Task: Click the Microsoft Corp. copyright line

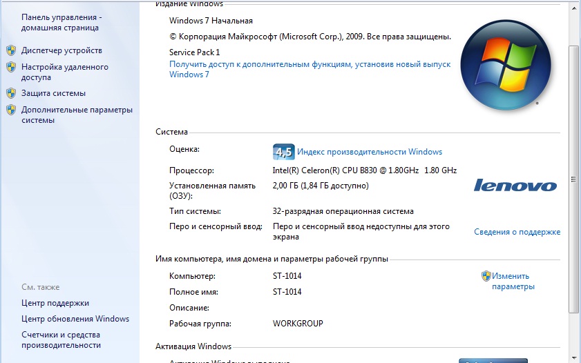Action: 310,37
